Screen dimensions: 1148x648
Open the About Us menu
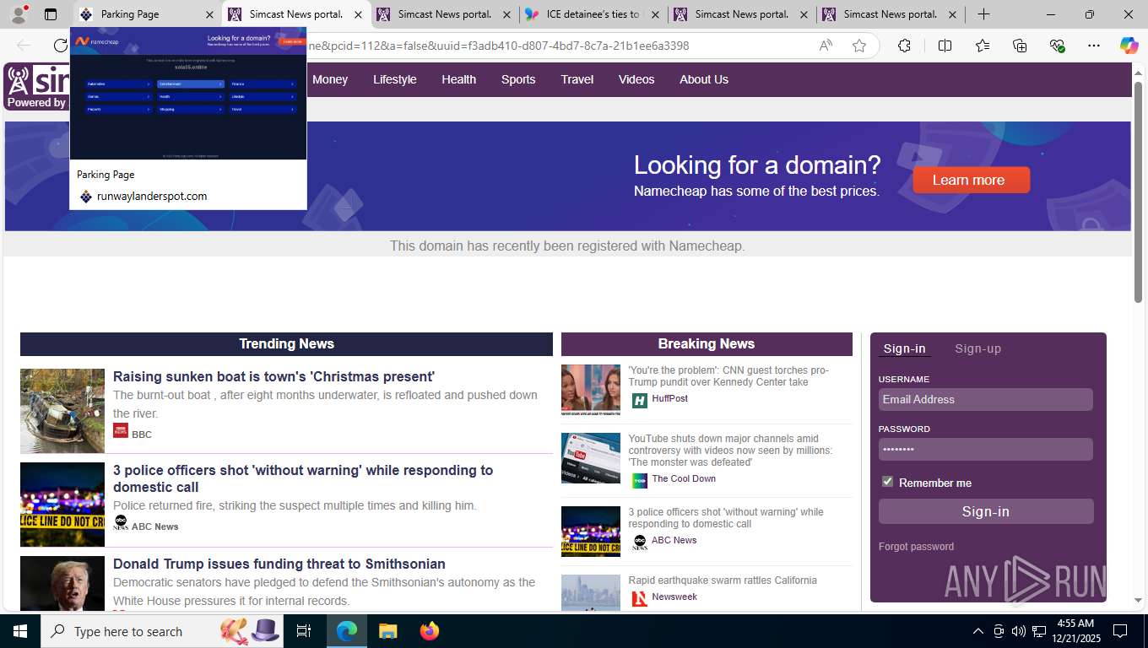click(x=704, y=79)
